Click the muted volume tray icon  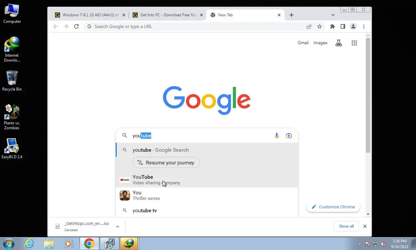point(383,244)
